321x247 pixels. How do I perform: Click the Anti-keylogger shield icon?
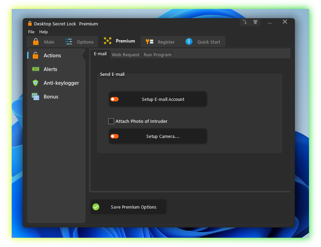(x=35, y=83)
